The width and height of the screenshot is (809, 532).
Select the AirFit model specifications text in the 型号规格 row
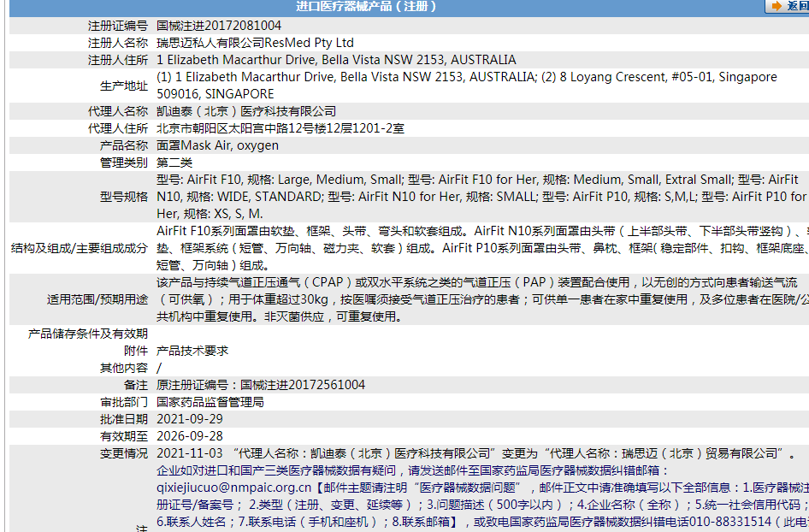point(481,197)
